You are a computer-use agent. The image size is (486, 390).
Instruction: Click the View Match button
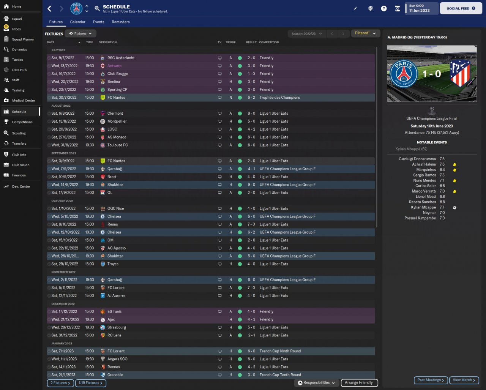(464, 380)
